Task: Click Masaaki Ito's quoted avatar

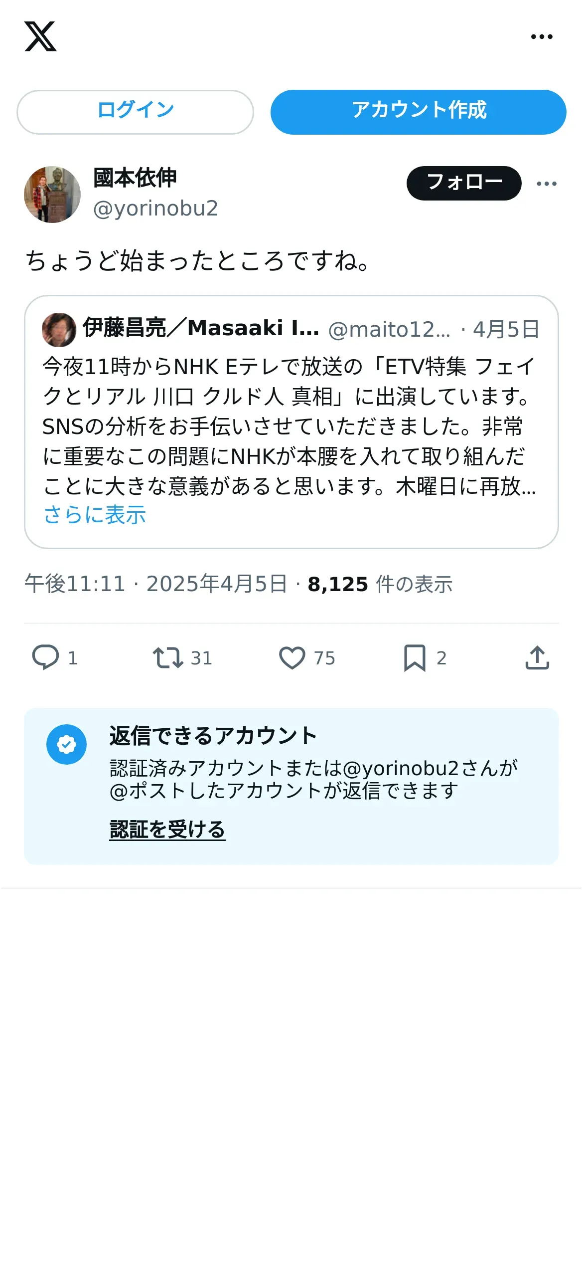Action: 59,330
